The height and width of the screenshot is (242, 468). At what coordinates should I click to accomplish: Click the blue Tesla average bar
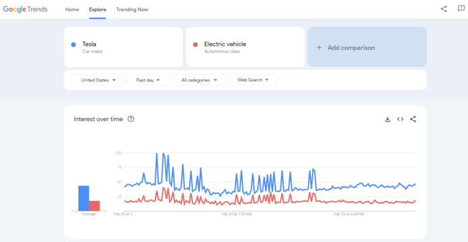83,198
